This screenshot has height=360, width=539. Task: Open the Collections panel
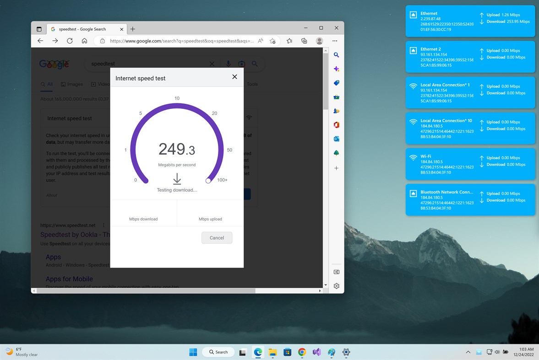[304, 41]
